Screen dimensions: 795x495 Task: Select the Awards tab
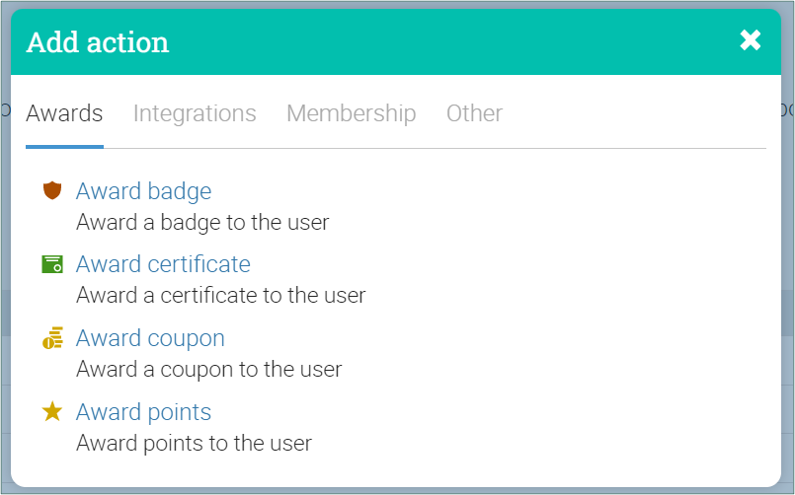tap(64, 113)
